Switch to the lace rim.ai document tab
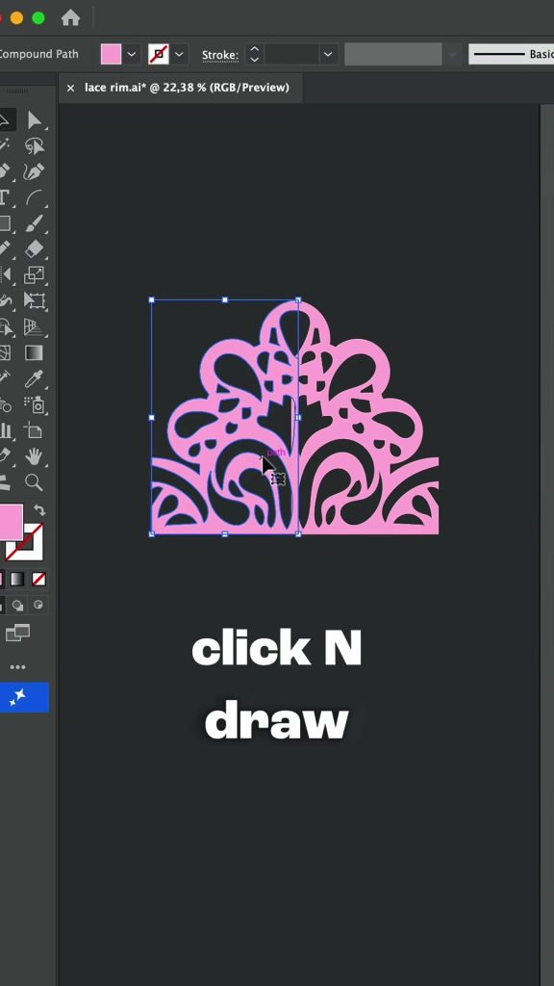 pyautogui.click(x=187, y=88)
